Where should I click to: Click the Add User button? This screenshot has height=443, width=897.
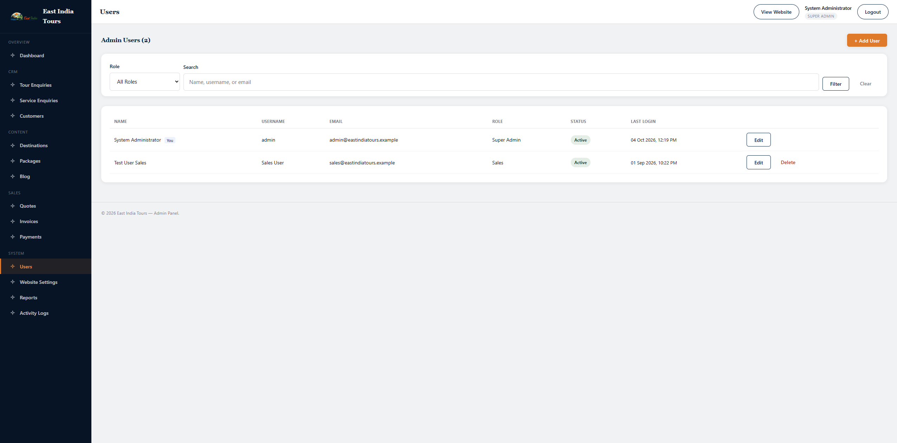point(867,41)
